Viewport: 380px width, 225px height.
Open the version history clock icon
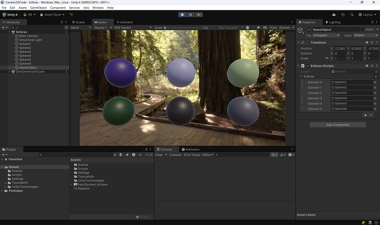pyautogui.click(x=343, y=15)
